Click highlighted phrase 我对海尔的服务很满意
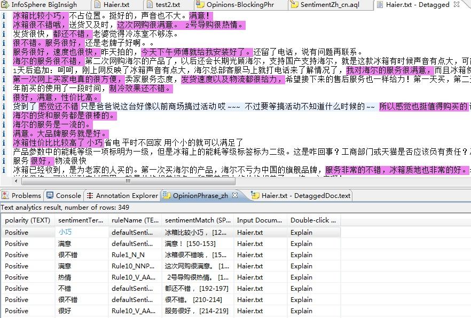Image resolution: width=471 pixels, height=318 pixels. [x=390, y=70]
